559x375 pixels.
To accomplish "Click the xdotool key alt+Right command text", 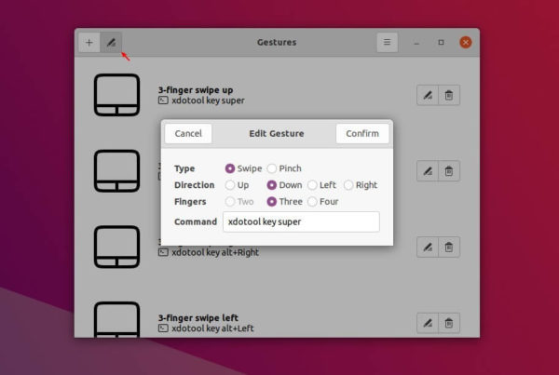I will pyautogui.click(x=215, y=252).
